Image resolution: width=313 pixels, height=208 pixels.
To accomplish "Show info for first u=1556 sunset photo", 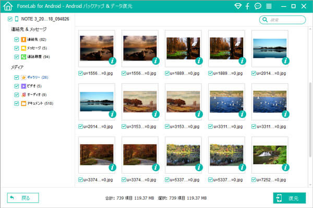I will (112, 61).
